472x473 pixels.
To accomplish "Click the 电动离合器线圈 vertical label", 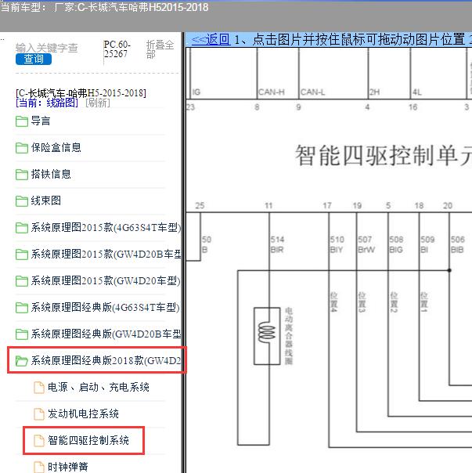I will pos(289,336).
